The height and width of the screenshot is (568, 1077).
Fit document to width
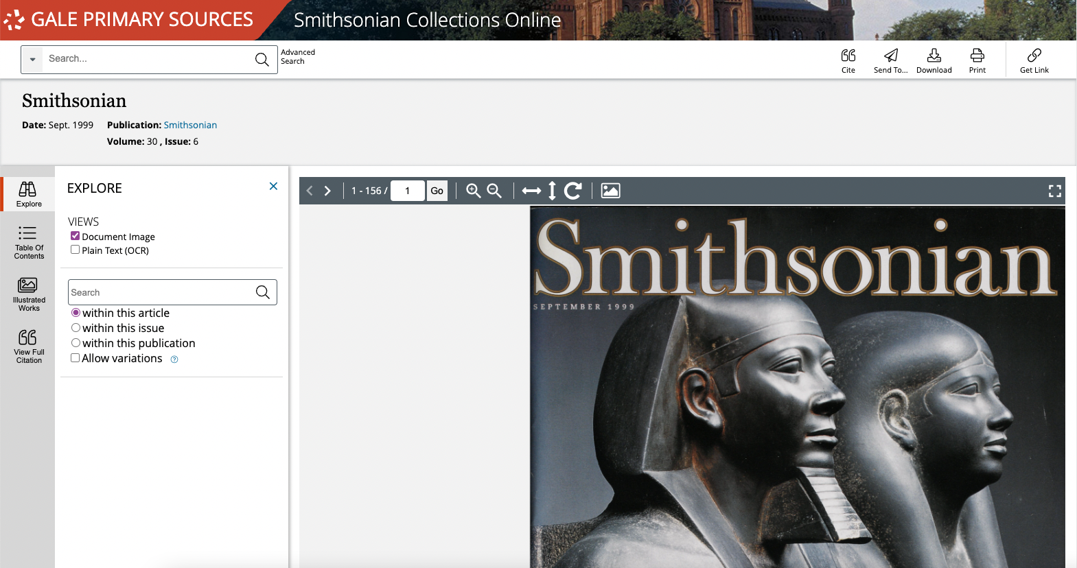[531, 191]
